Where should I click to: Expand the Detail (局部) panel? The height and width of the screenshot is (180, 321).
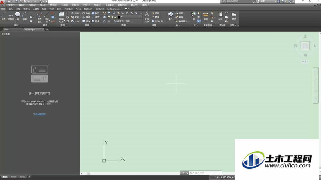click(x=64, y=25)
